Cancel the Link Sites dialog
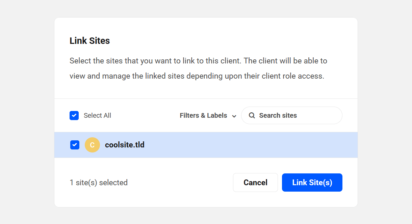This screenshot has width=412, height=224. (x=255, y=183)
